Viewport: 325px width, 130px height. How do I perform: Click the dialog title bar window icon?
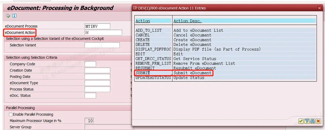[135, 8]
